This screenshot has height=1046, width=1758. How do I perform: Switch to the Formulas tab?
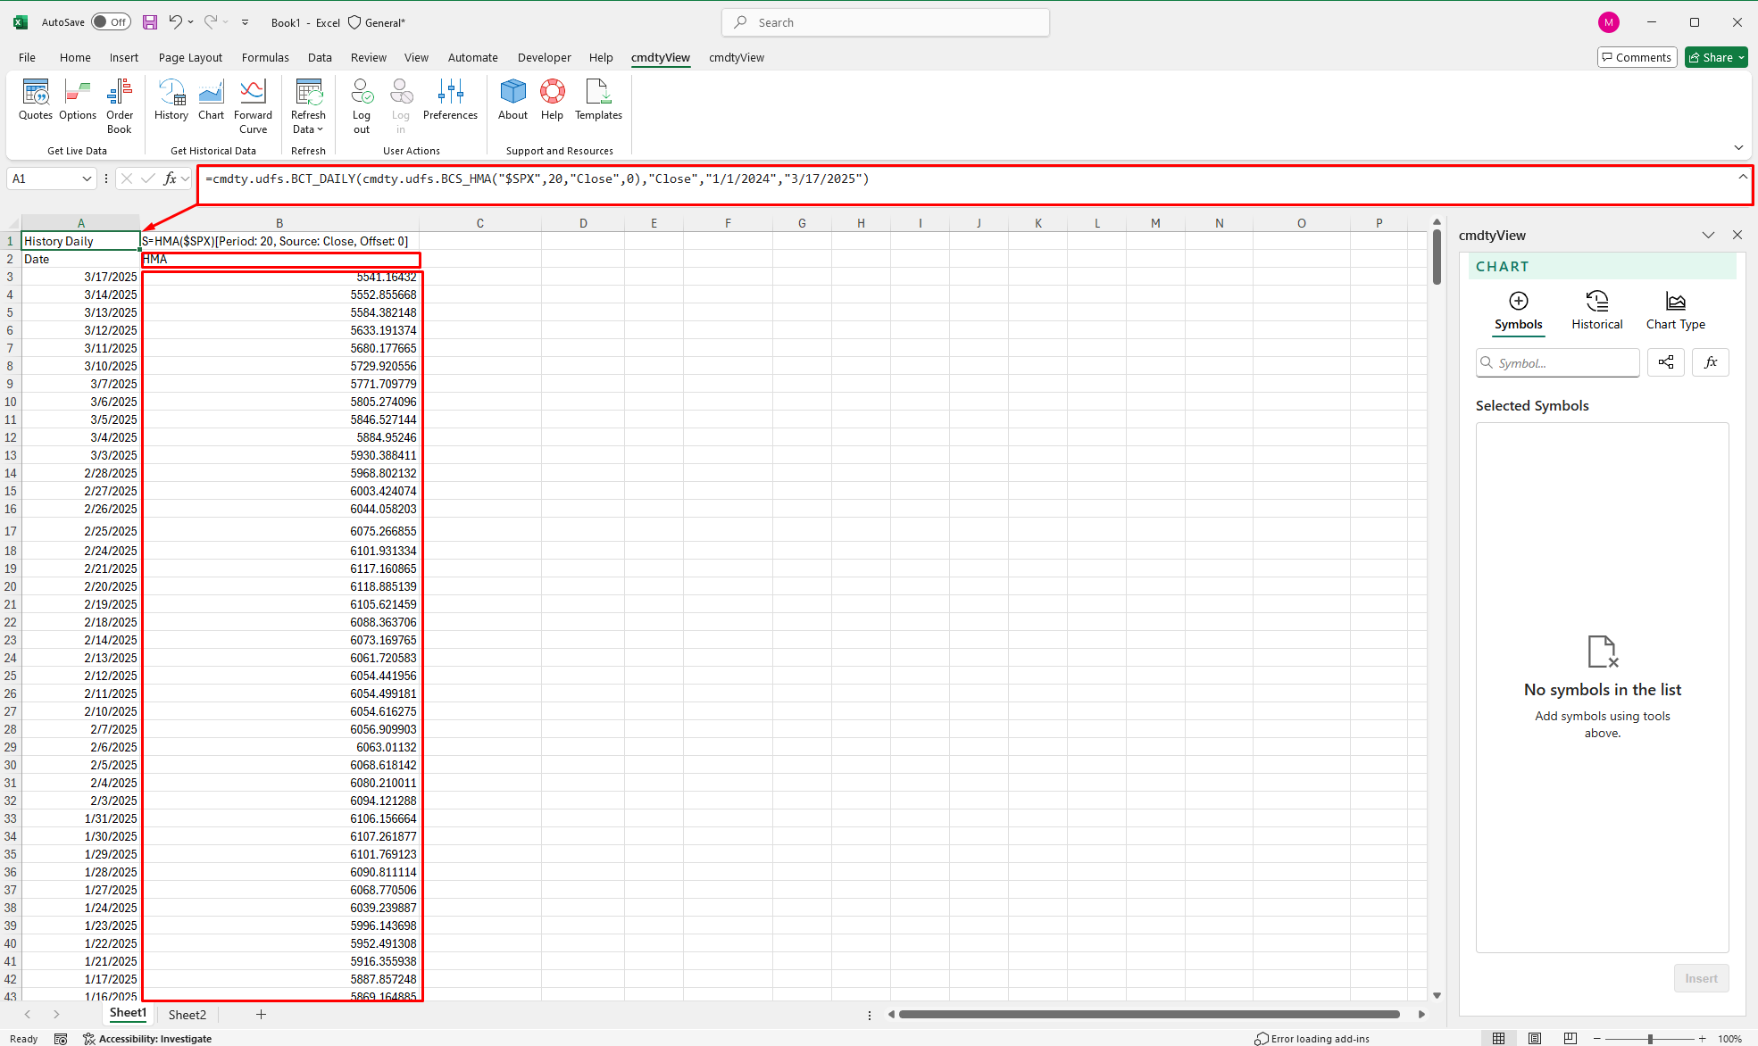point(265,57)
